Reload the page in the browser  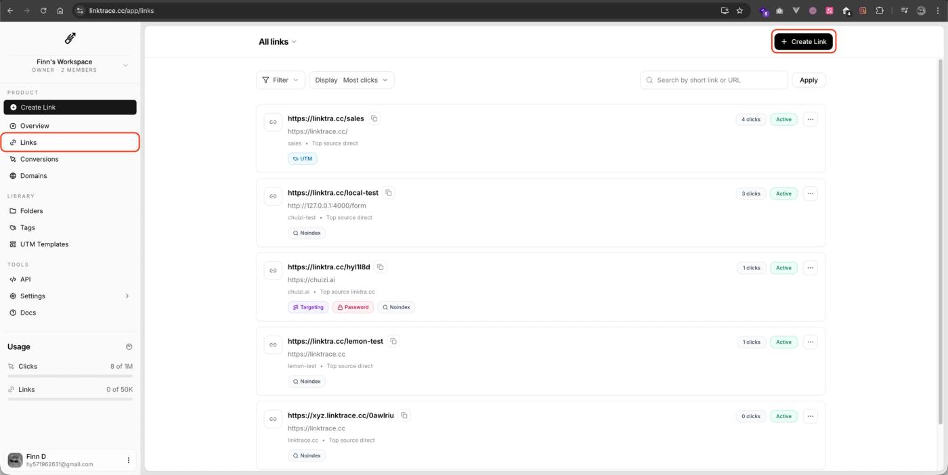pyautogui.click(x=43, y=11)
